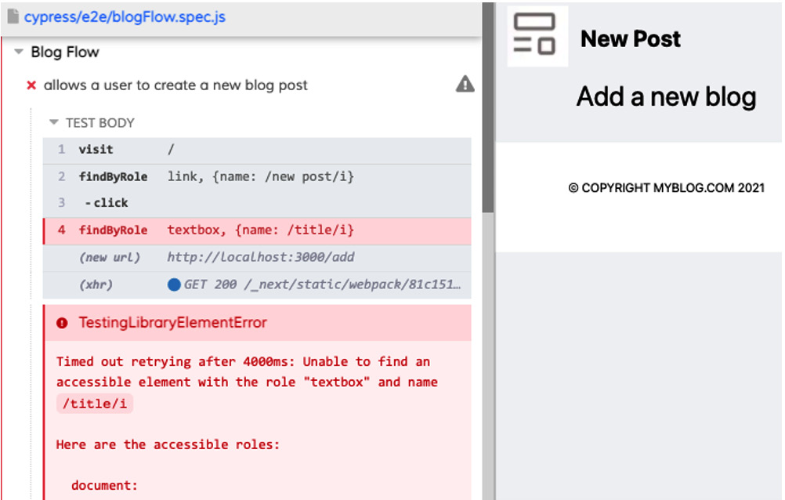The width and height of the screenshot is (785, 500).
Task: Collapse the Blog Flow suite triangle
Action: point(18,52)
